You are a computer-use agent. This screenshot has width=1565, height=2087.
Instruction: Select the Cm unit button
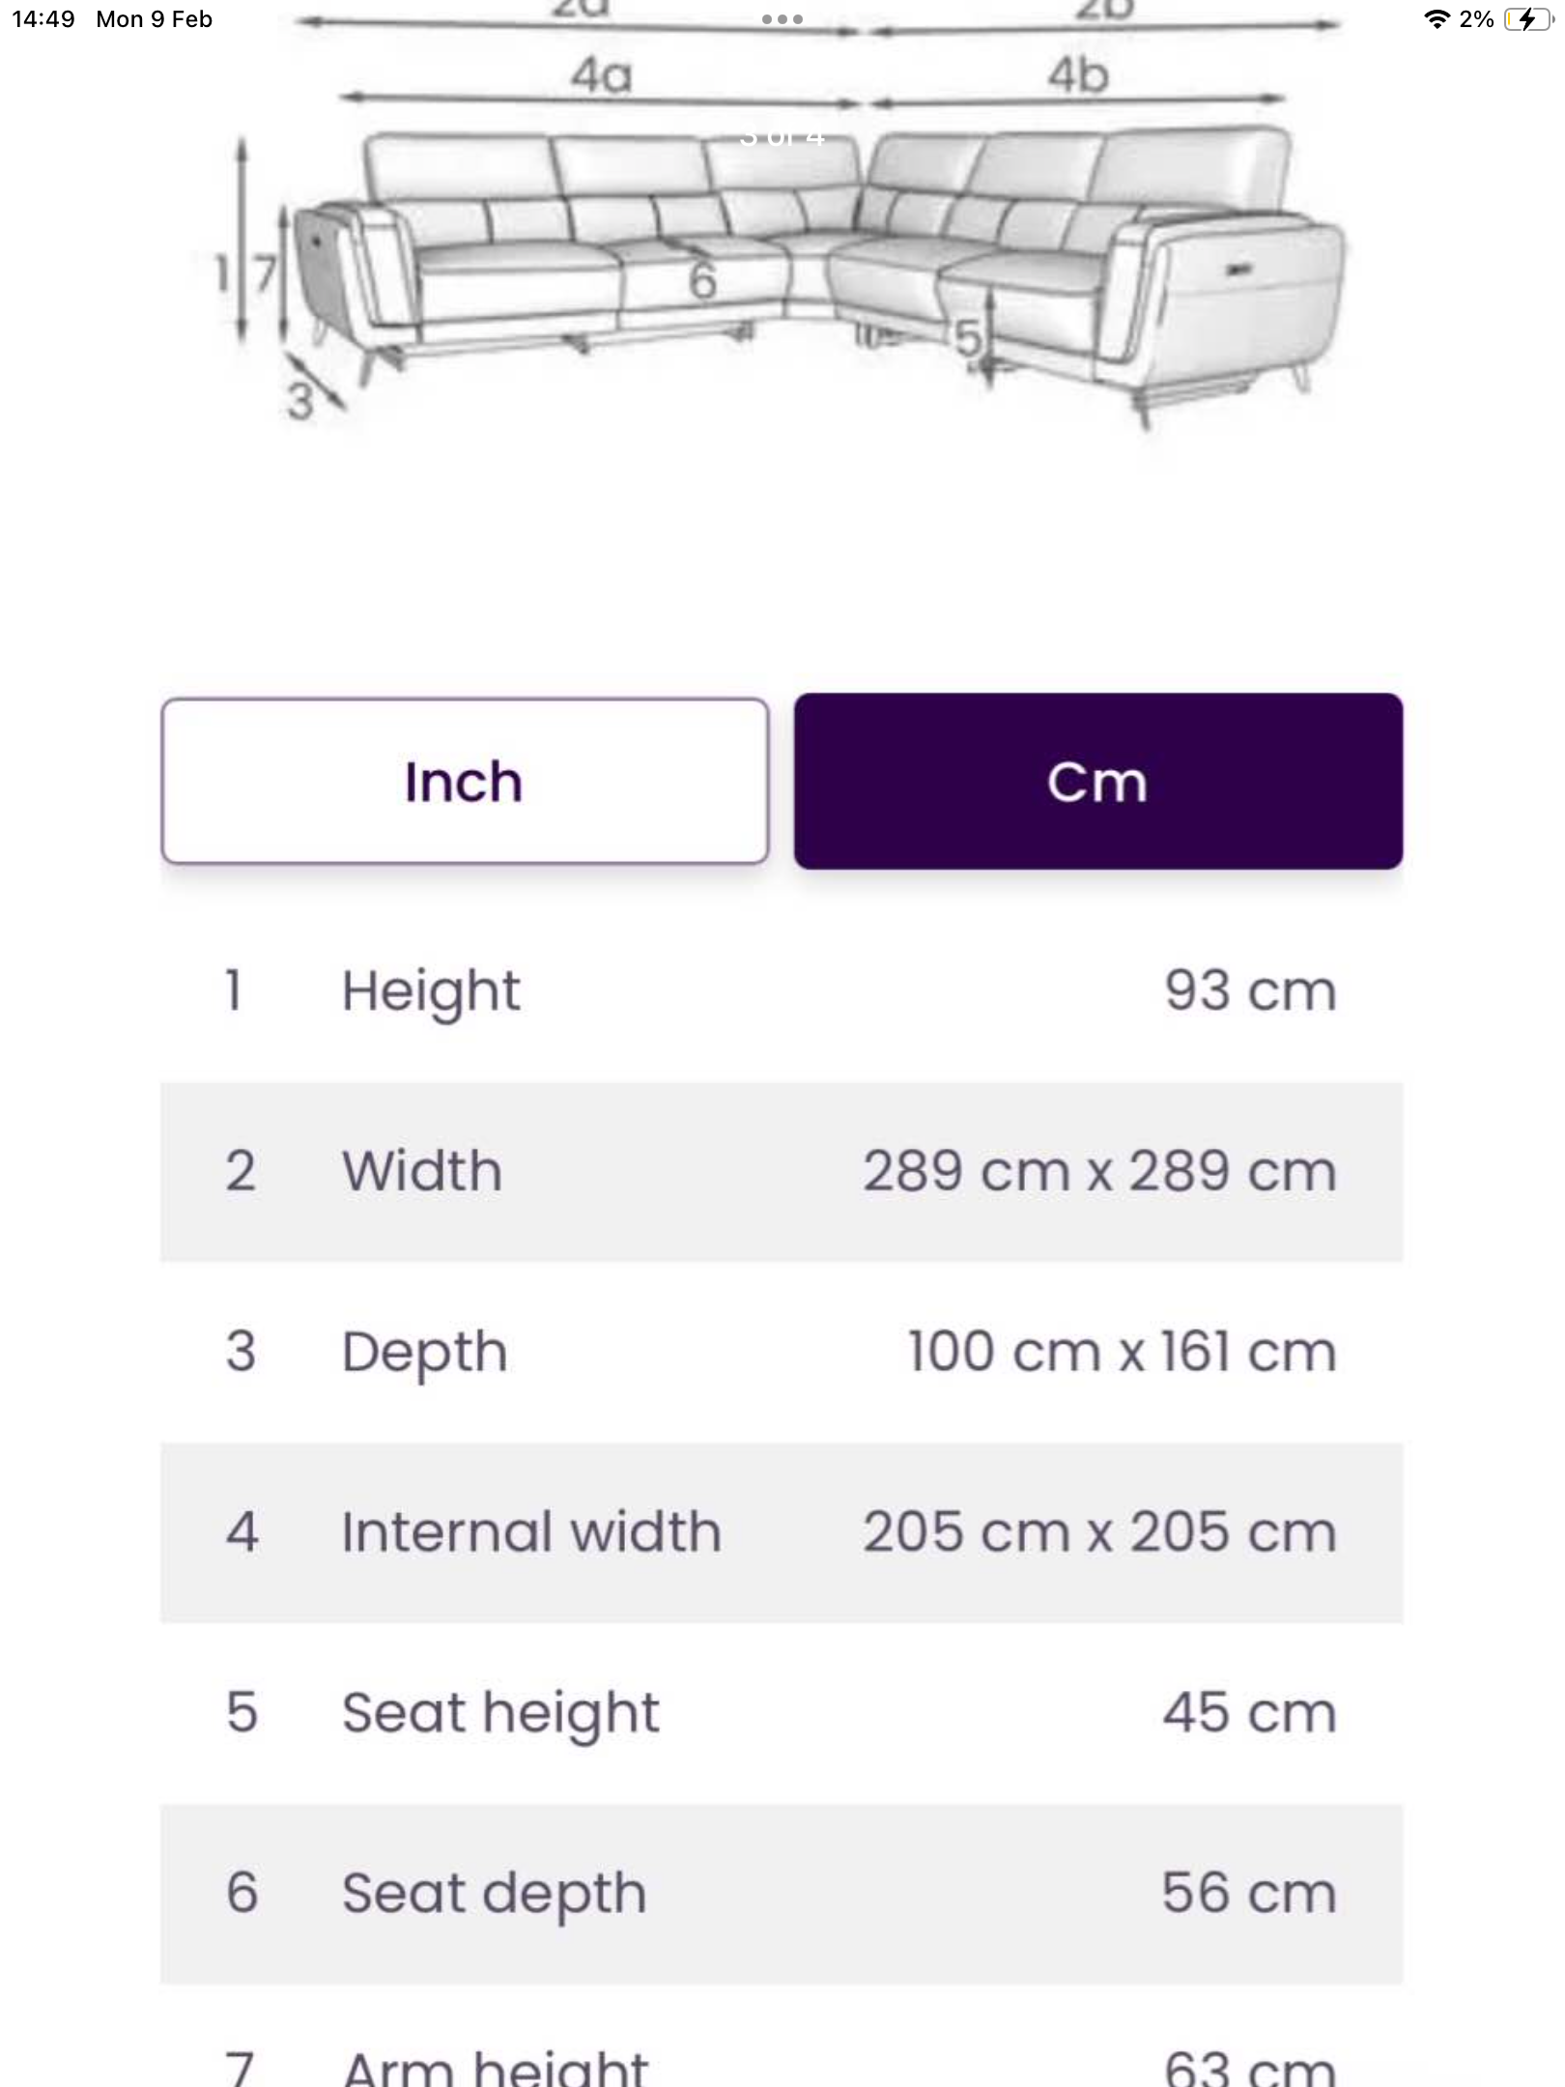pyautogui.click(x=1097, y=781)
